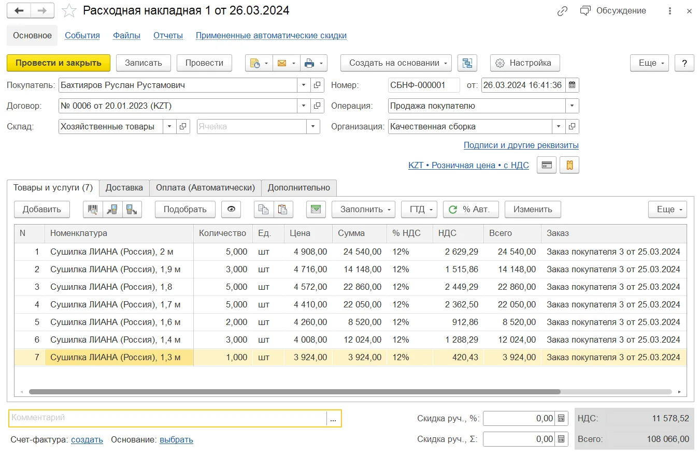The height and width of the screenshot is (458, 699).
Task: Click the создать link for Счет-фактура
Action: (x=87, y=440)
